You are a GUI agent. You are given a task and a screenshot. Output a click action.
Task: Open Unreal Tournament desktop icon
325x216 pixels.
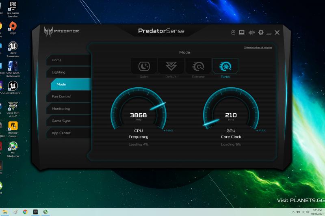(x=13, y=49)
